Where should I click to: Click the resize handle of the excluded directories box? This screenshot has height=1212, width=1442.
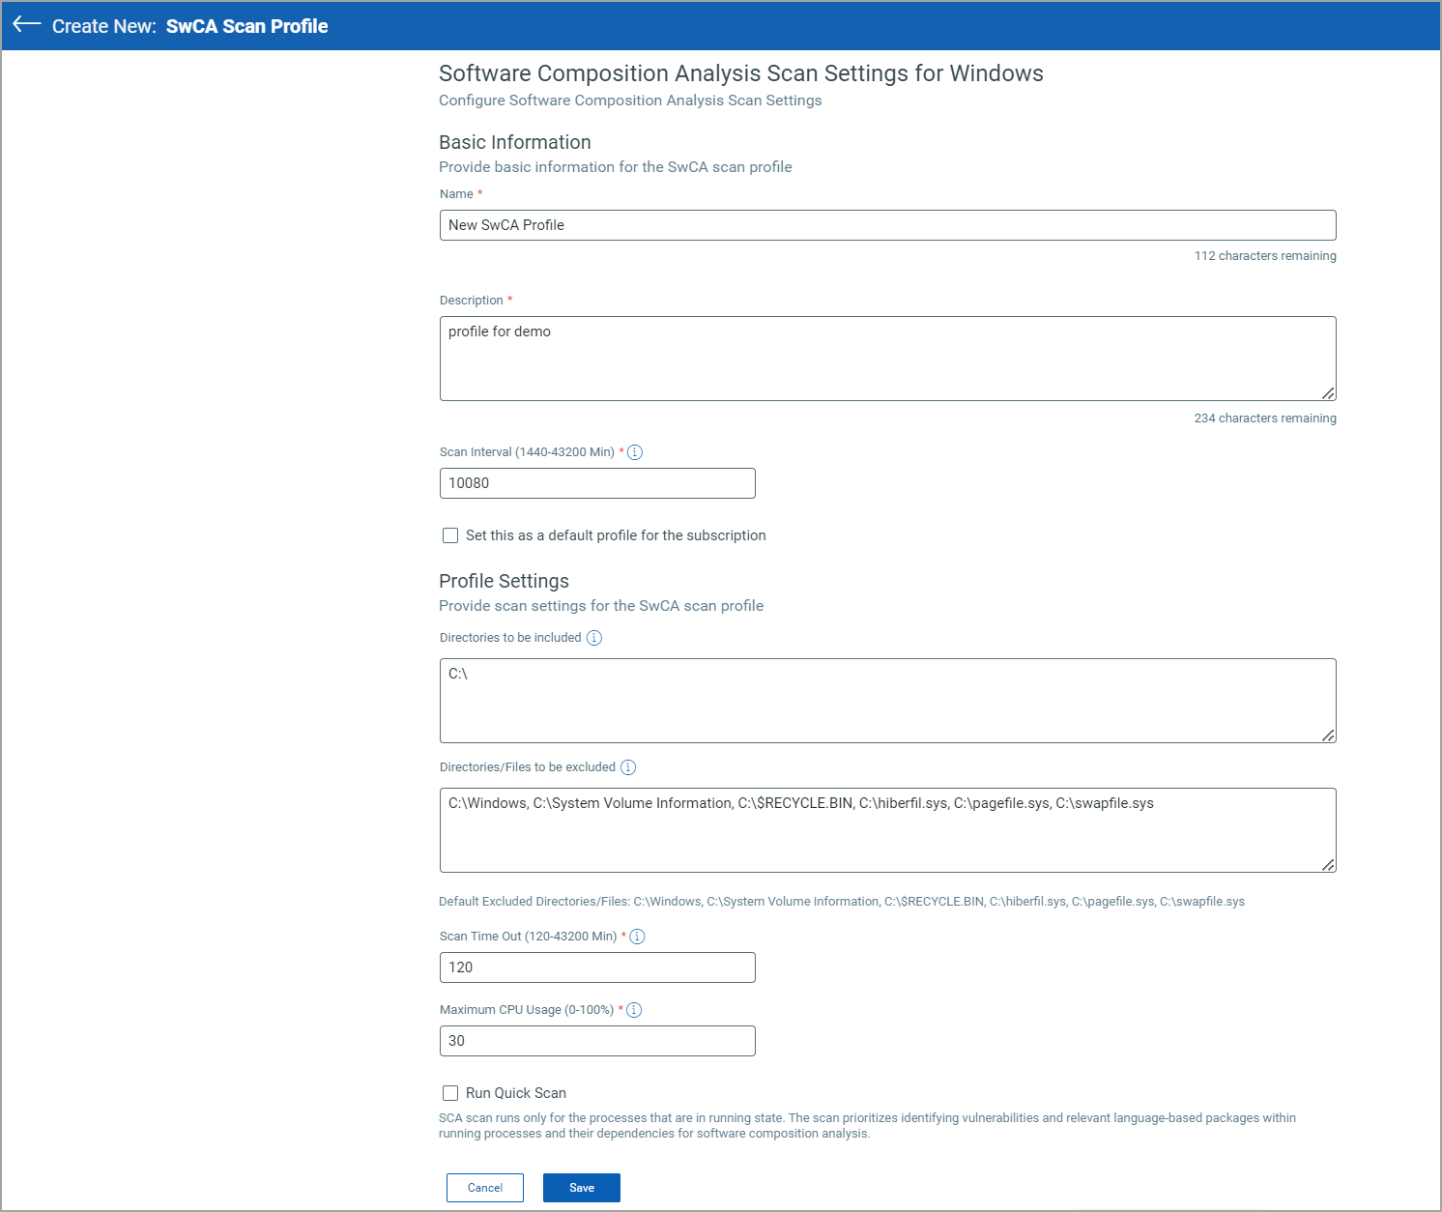click(x=1329, y=866)
